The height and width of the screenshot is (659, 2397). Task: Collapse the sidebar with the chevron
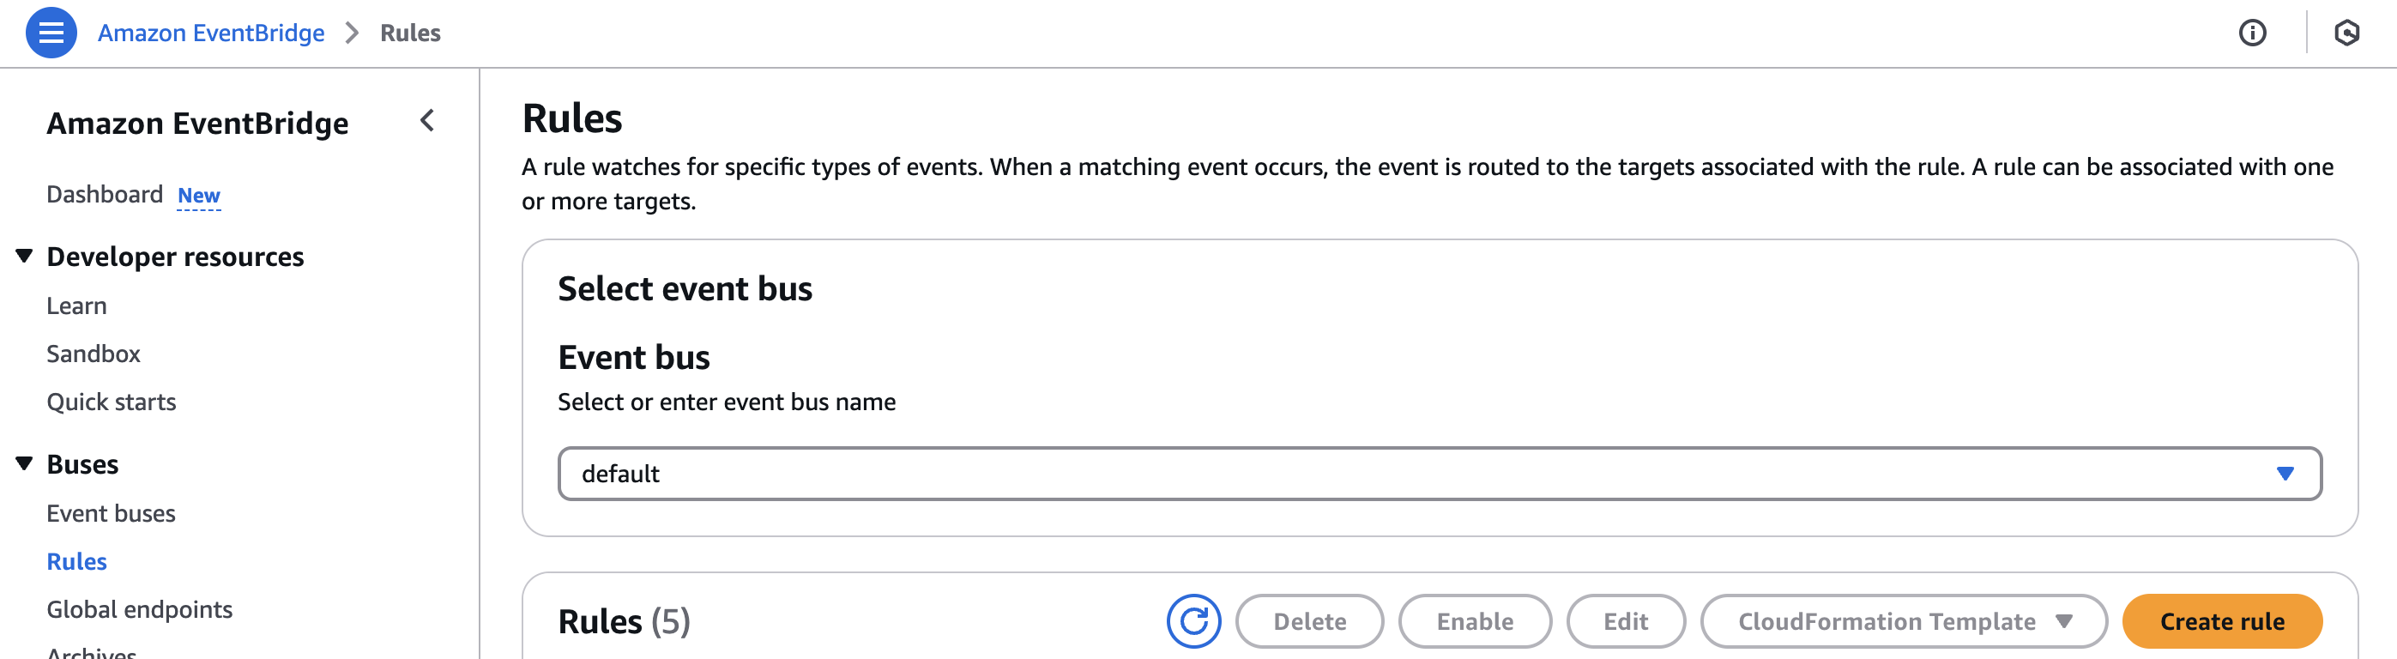pos(427,121)
